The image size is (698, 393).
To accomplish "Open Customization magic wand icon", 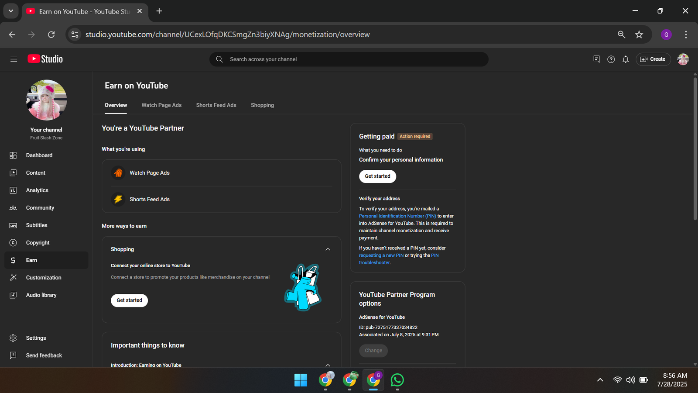I will click(13, 278).
